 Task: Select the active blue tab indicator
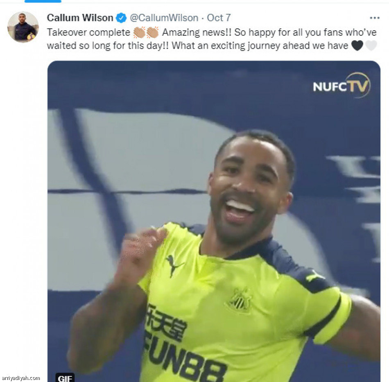coord(43,1)
